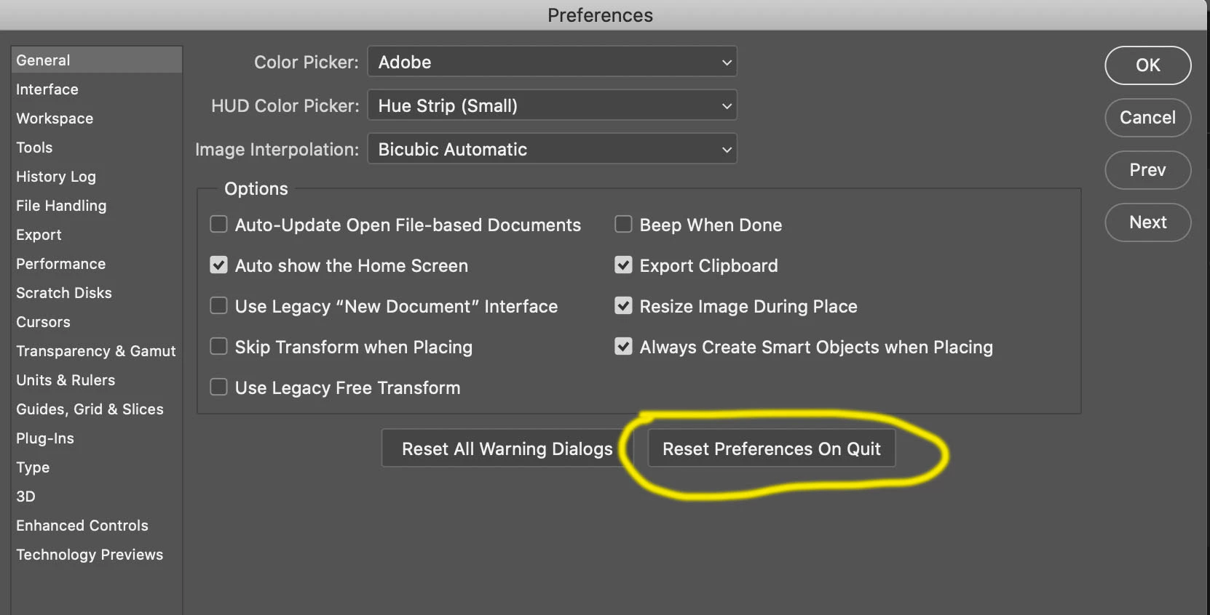Go to previous preferences page with Prev
The width and height of the screenshot is (1210, 615).
1147,170
